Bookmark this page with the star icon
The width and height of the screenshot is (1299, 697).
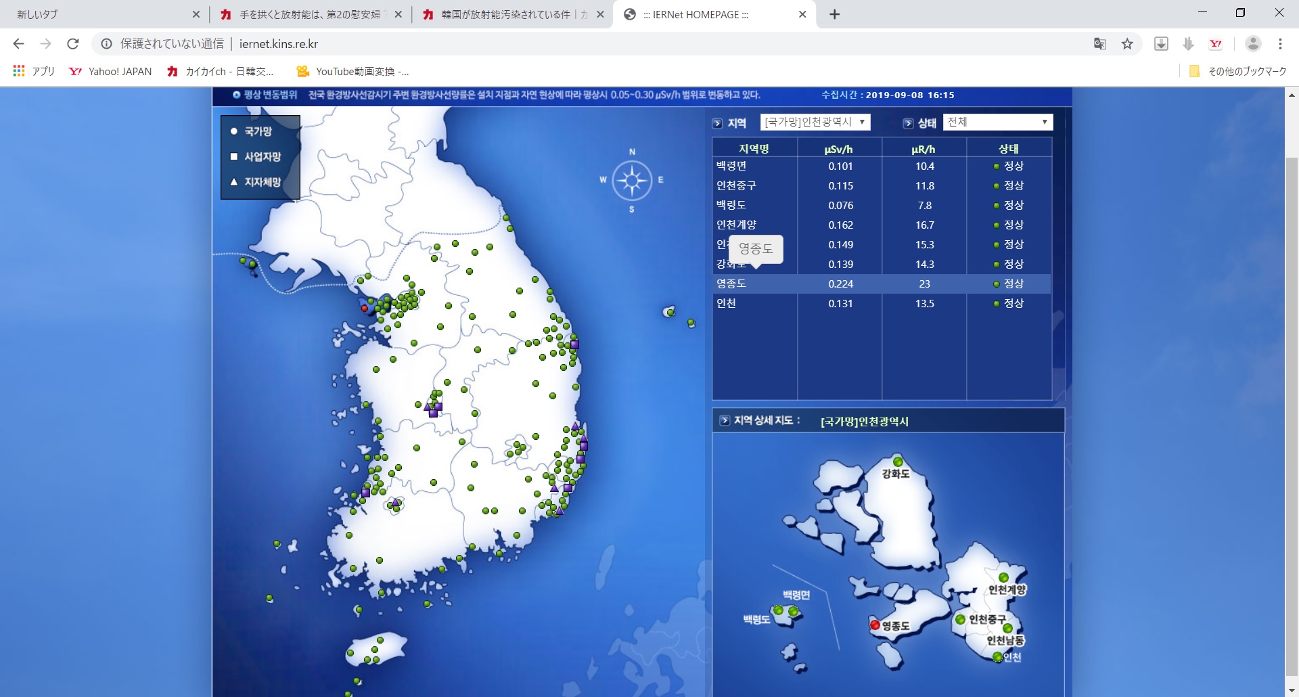click(1127, 44)
